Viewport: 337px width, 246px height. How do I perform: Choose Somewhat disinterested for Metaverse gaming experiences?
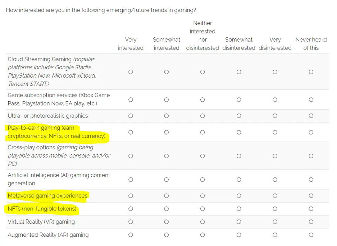pos(239,196)
